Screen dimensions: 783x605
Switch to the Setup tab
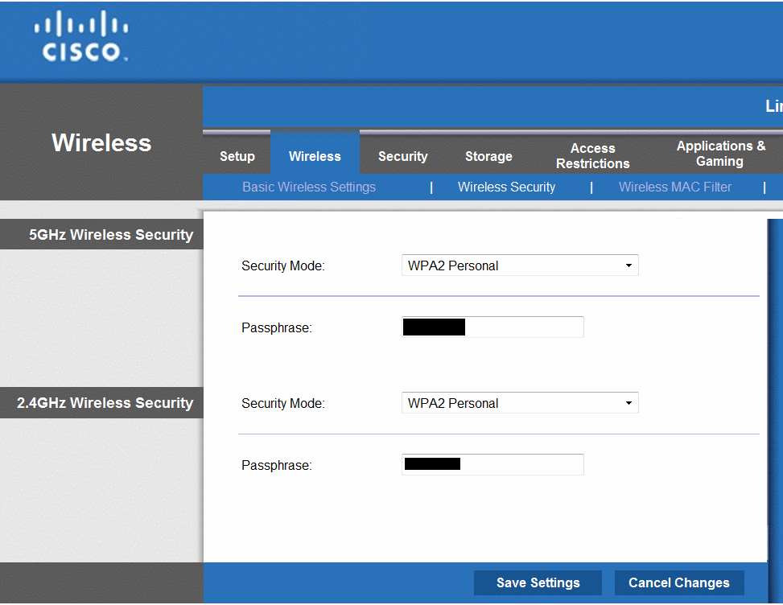click(237, 156)
